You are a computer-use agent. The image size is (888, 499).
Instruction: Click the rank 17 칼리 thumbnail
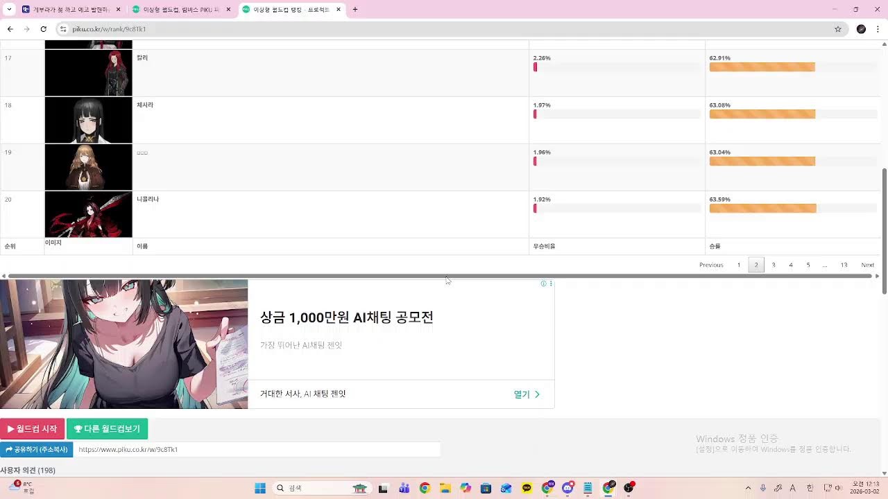click(x=88, y=73)
